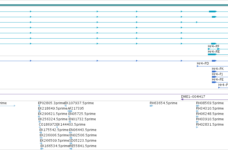
Task: Click the AF217395 sequence label
Action: (x=76, y=108)
